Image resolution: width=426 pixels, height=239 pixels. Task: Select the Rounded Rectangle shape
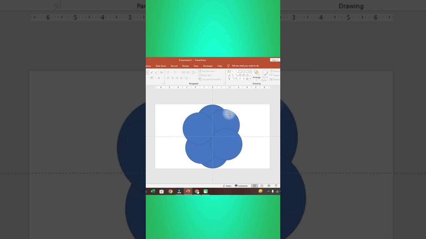point(247,71)
